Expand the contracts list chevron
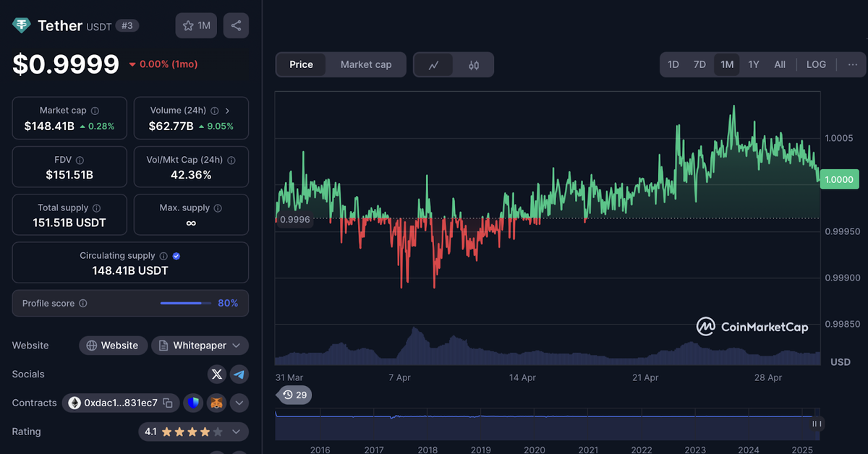The width and height of the screenshot is (868, 454). [x=239, y=403]
